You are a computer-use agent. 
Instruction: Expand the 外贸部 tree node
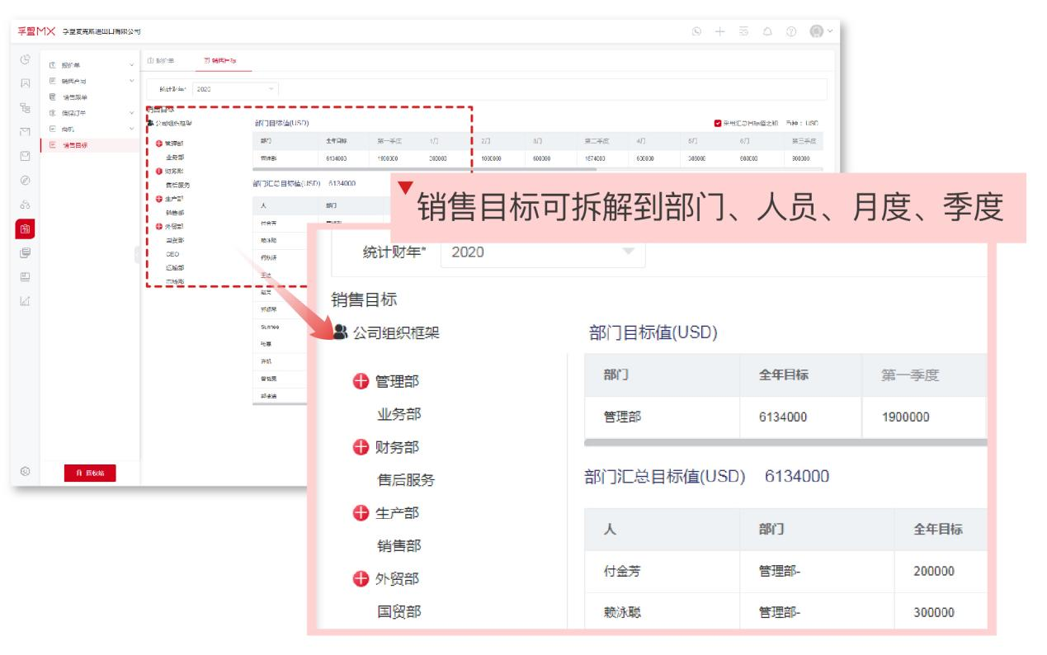pyautogui.click(x=360, y=578)
